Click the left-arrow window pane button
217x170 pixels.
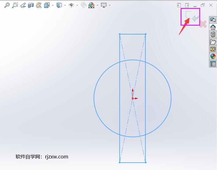(x=179, y=5)
